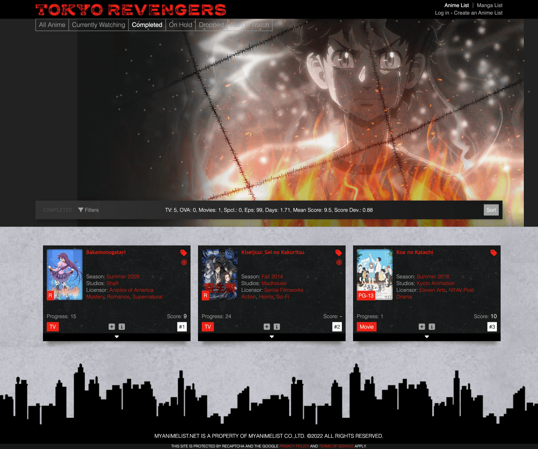Open the info icon on Kiseijuu card
The height and width of the screenshot is (449, 538).
click(x=277, y=327)
